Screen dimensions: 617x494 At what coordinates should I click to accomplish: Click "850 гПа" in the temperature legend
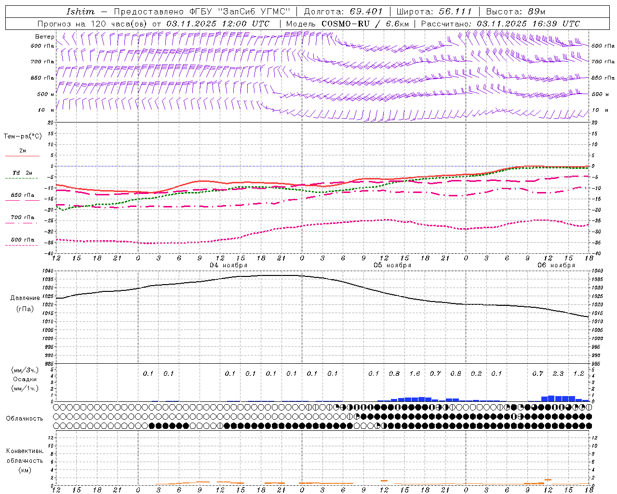click(23, 195)
